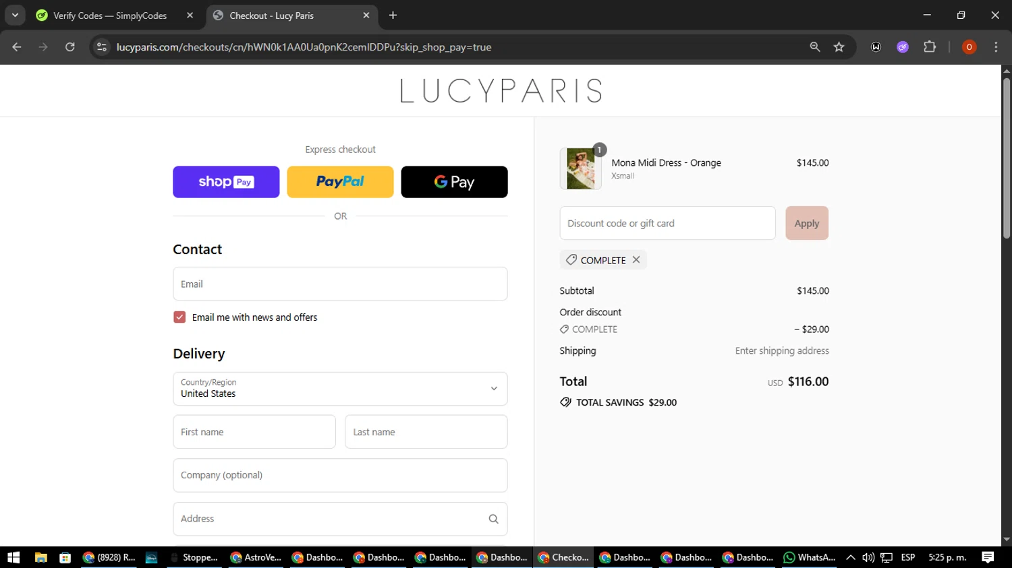Click the Company (optional) field
Viewport: 1012px width, 568px height.
(x=340, y=475)
